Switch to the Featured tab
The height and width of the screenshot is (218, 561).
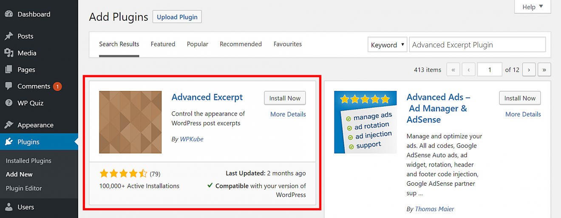(x=163, y=44)
